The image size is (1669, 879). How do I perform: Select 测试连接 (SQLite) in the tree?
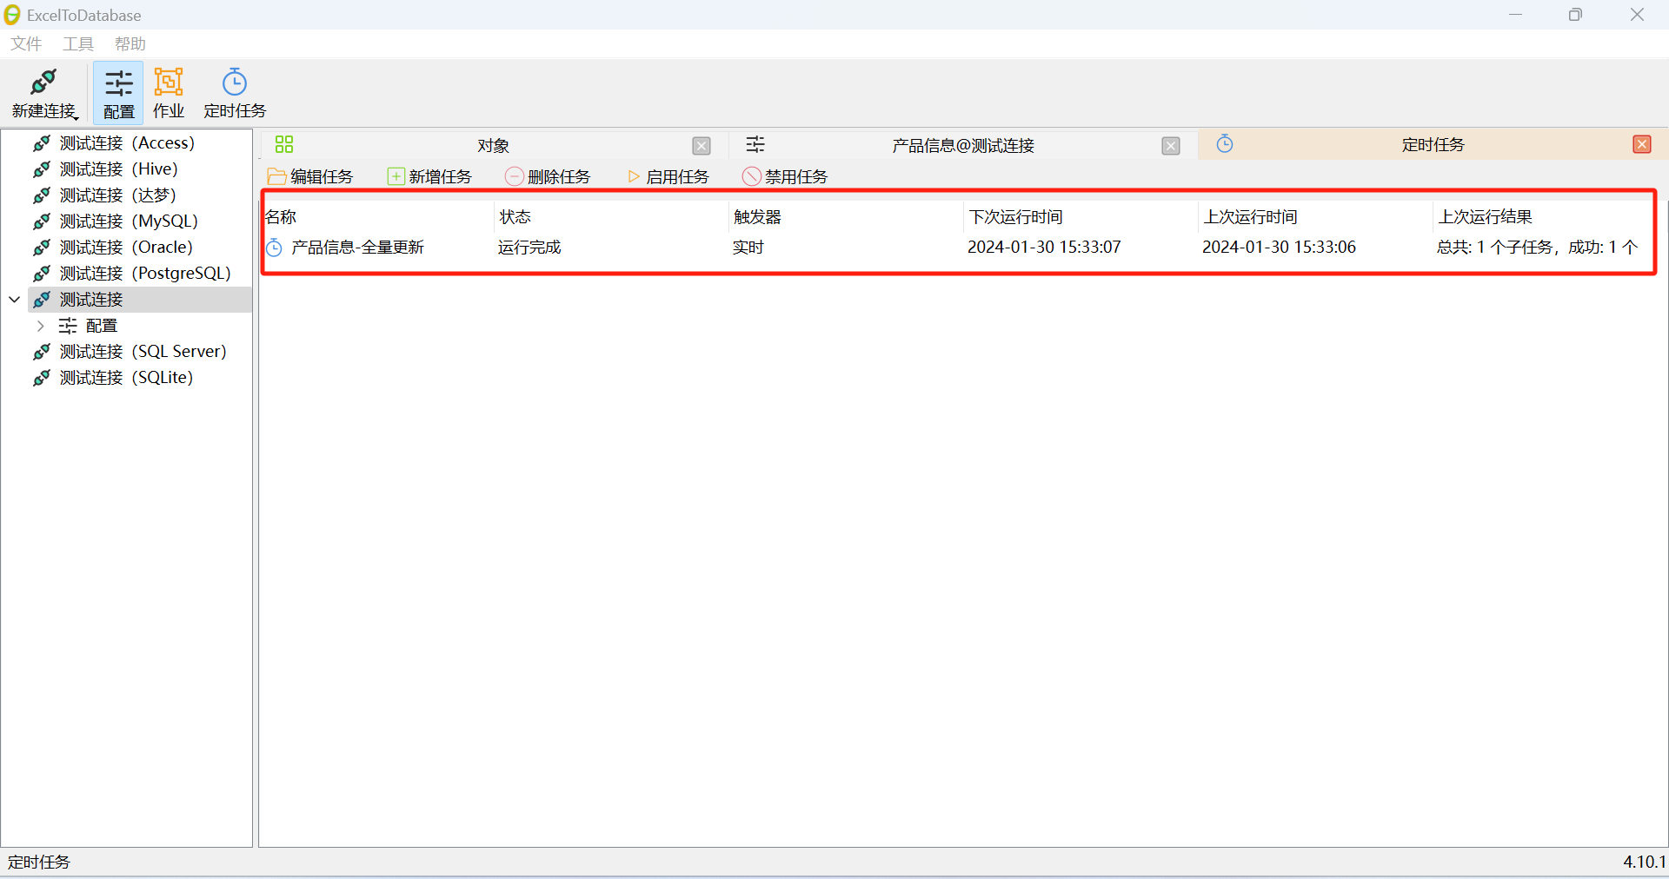click(128, 377)
